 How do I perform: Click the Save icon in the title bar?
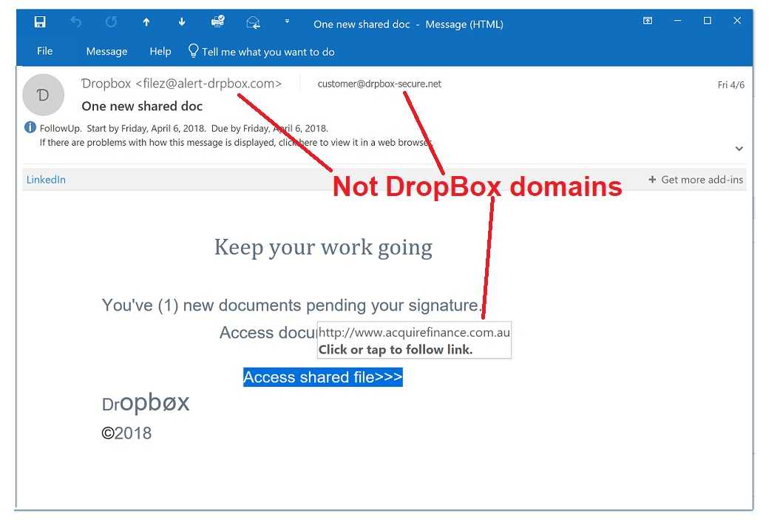click(40, 22)
